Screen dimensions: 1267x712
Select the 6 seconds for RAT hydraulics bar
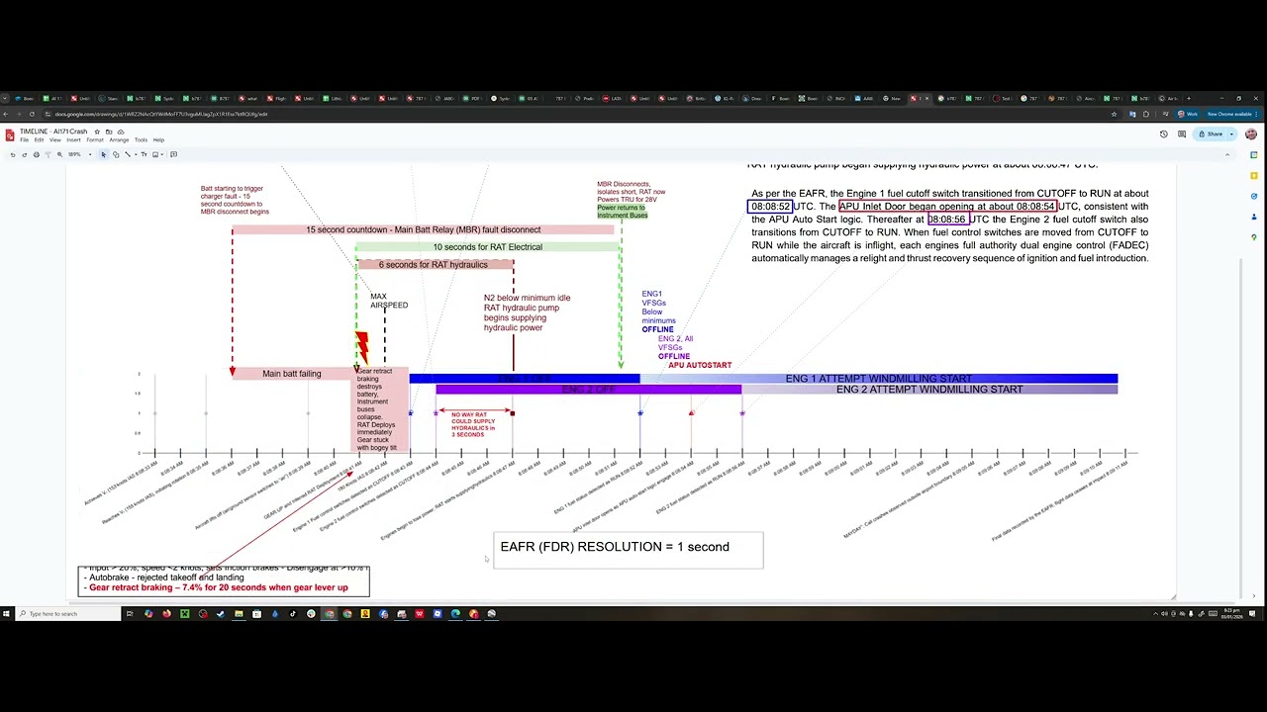434,265
